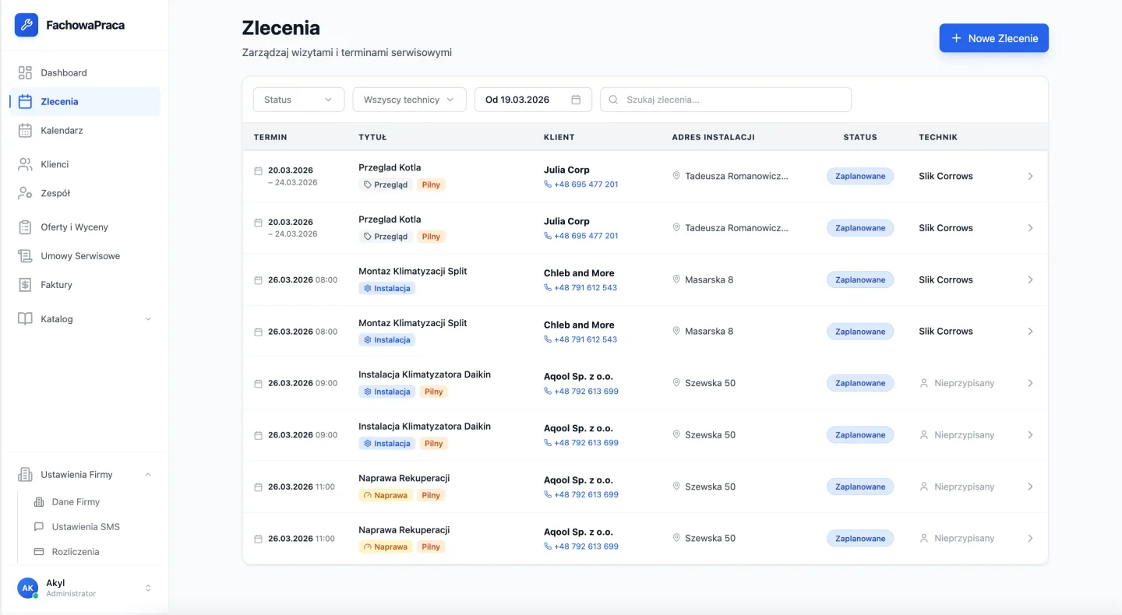Image resolution: width=1122 pixels, height=615 pixels.
Task: Click the Oferty i Wyceny clipboard icon
Action: (25, 227)
